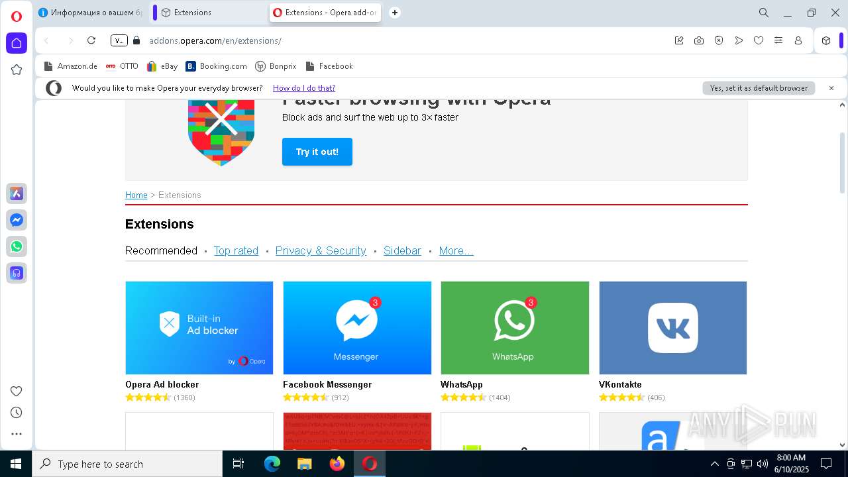The width and height of the screenshot is (848, 477).
Task: Open the volume control in tray
Action: (x=763, y=464)
